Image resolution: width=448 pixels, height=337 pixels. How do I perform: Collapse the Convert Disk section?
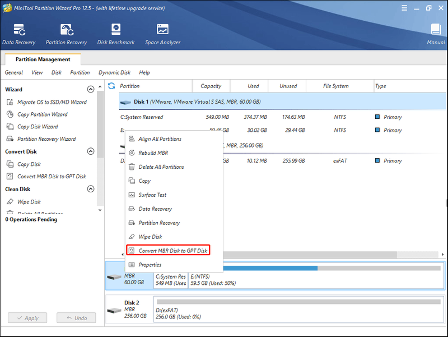point(91,151)
